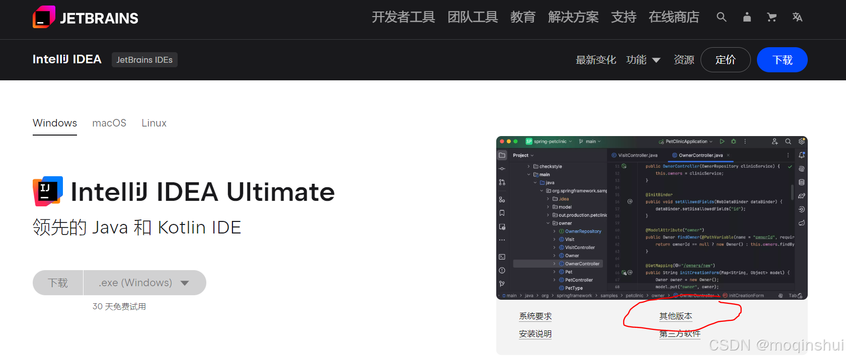Open Database tool icon in IDE preview
Image resolution: width=846 pixels, height=360 pixels.
(x=802, y=182)
